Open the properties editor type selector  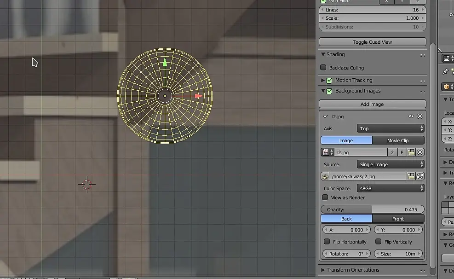click(x=448, y=58)
